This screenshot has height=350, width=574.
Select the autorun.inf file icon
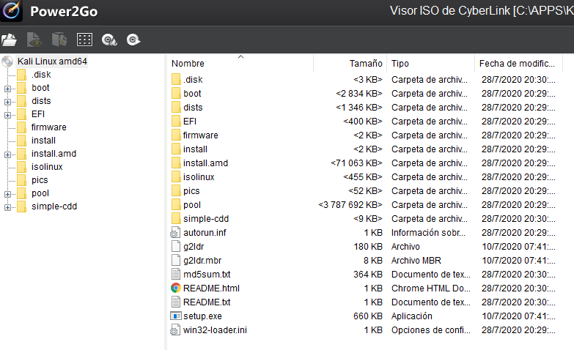coord(176,233)
